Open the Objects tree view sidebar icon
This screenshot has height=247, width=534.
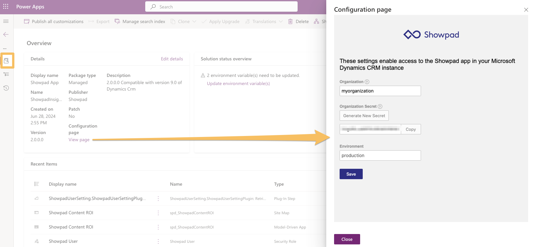pos(6,74)
